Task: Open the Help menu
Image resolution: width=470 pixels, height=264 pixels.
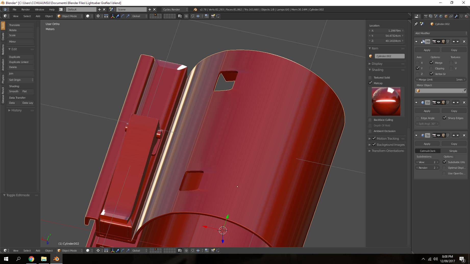Action: [52, 9]
